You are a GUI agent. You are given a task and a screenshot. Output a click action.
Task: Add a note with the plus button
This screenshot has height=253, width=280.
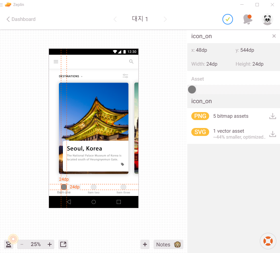(145, 244)
